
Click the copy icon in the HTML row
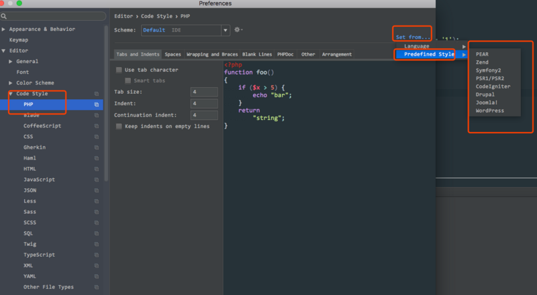[97, 169]
